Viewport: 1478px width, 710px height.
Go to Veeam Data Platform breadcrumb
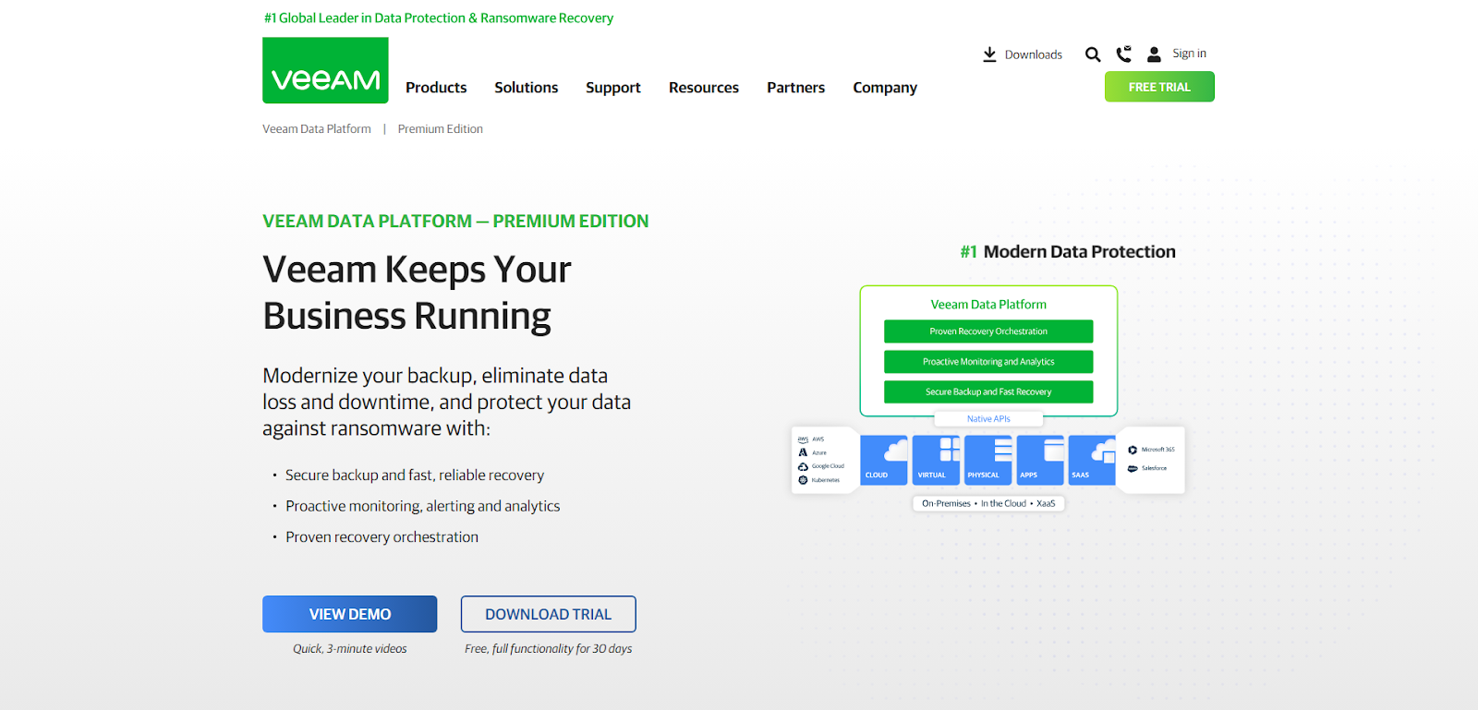[x=317, y=129]
